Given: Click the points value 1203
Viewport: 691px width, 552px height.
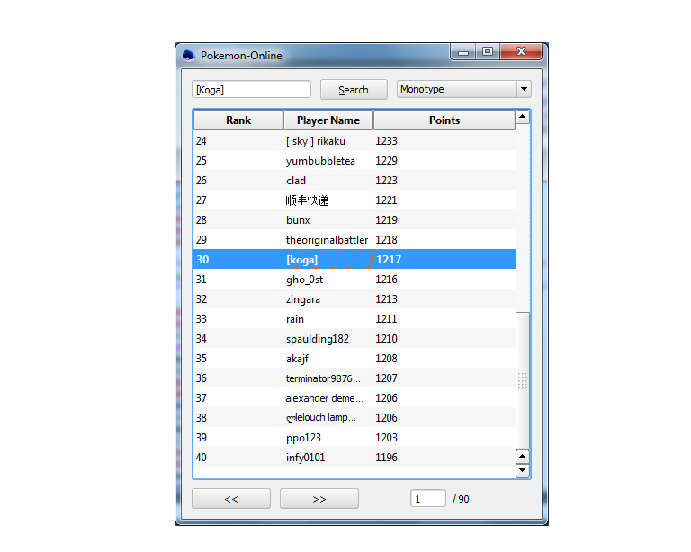Looking at the screenshot, I should tap(386, 438).
